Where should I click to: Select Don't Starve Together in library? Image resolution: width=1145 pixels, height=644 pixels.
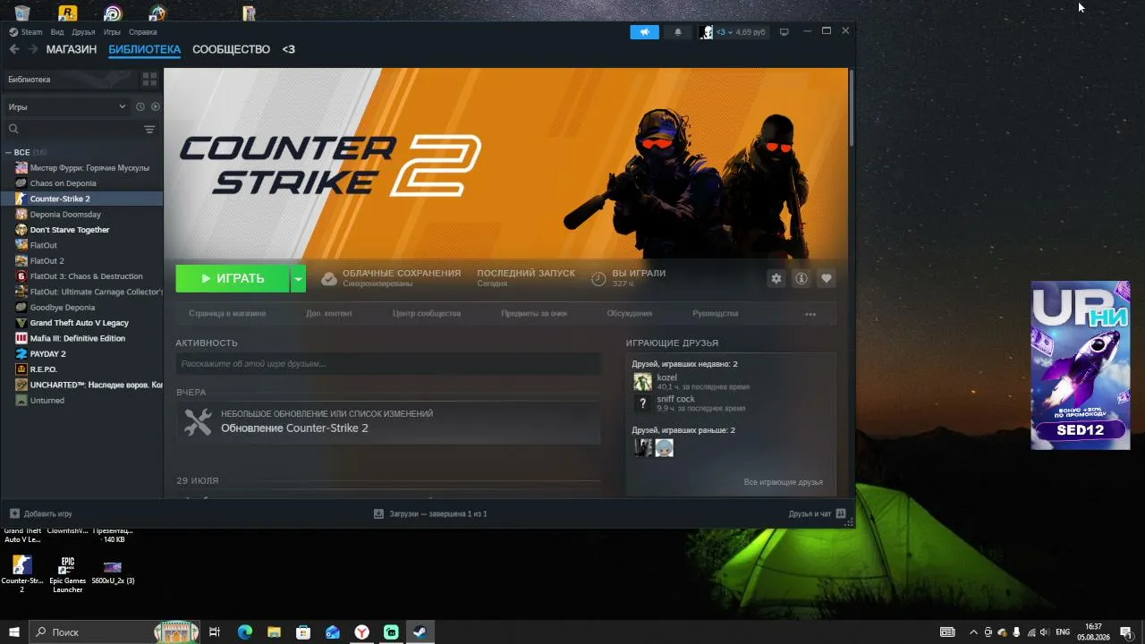(82, 230)
